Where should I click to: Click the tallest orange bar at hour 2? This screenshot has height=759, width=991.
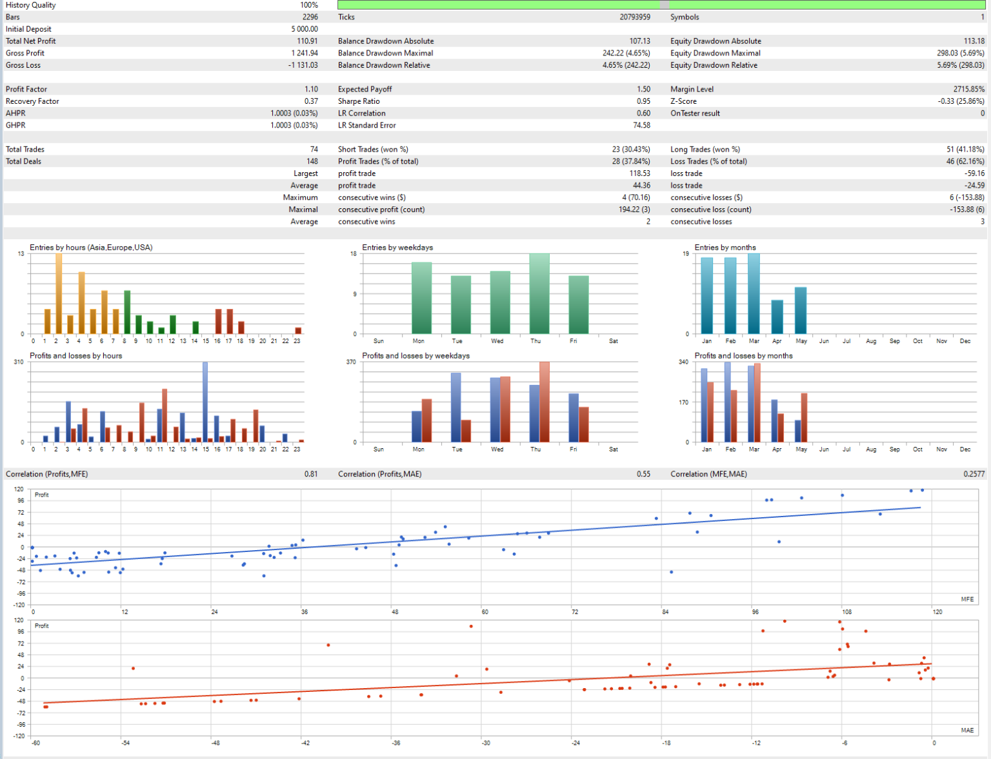coord(59,293)
